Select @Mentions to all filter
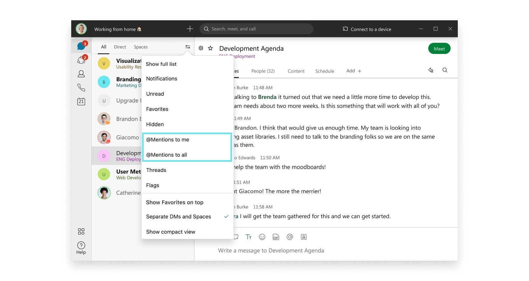Image resolution: width=529 pixels, height=281 pixels. (187, 155)
